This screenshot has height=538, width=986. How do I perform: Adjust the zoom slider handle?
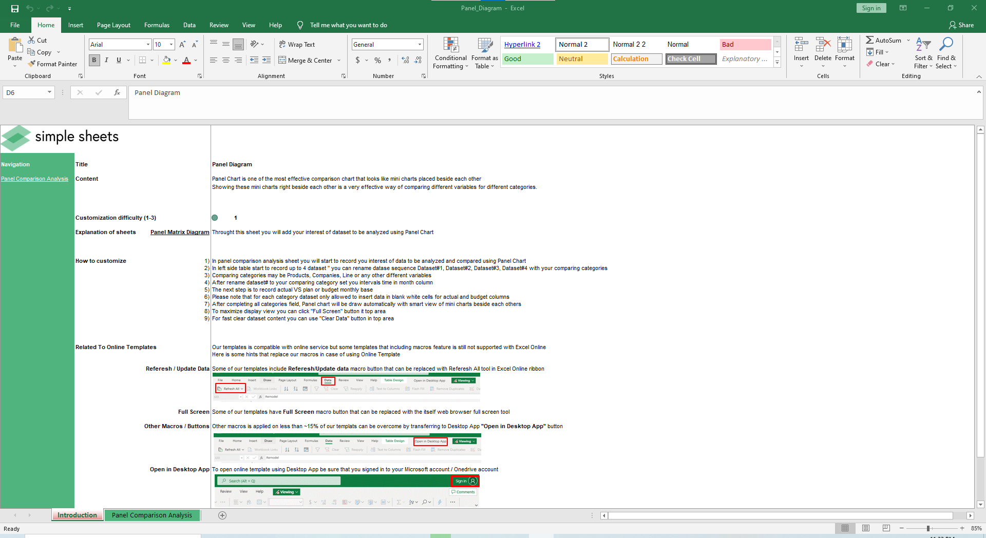(x=928, y=528)
